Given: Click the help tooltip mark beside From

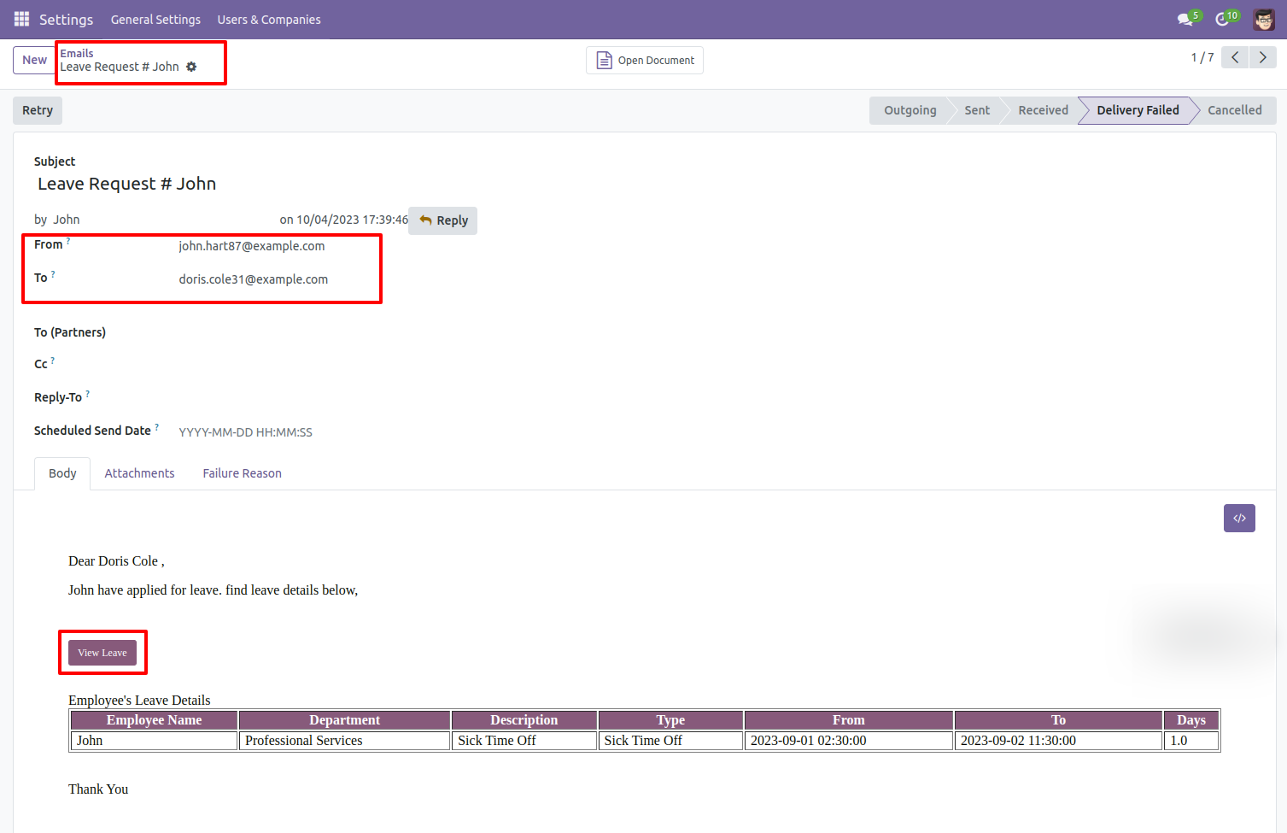Looking at the screenshot, I should (68, 241).
